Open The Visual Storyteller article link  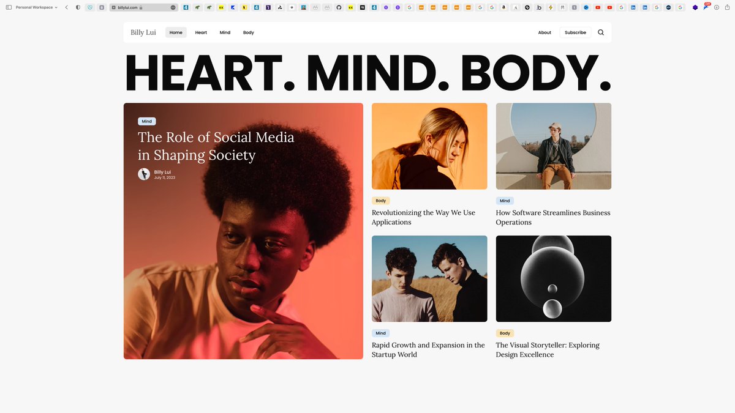(x=548, y=349)
